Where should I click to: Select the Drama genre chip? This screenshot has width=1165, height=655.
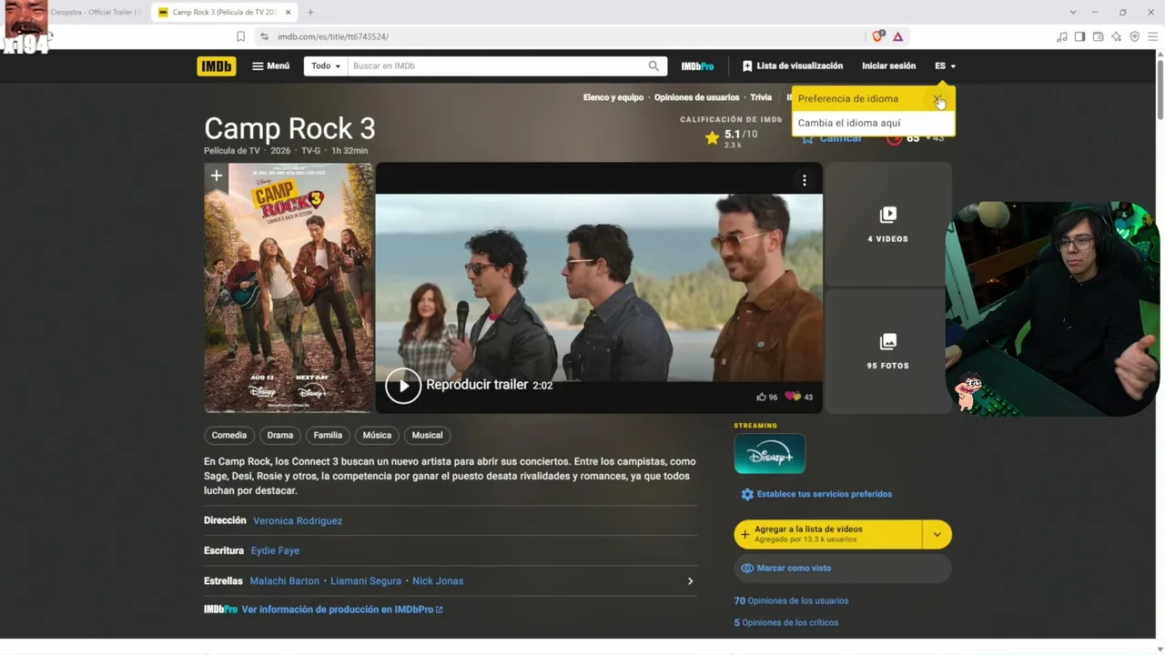[x=280, y=435]
